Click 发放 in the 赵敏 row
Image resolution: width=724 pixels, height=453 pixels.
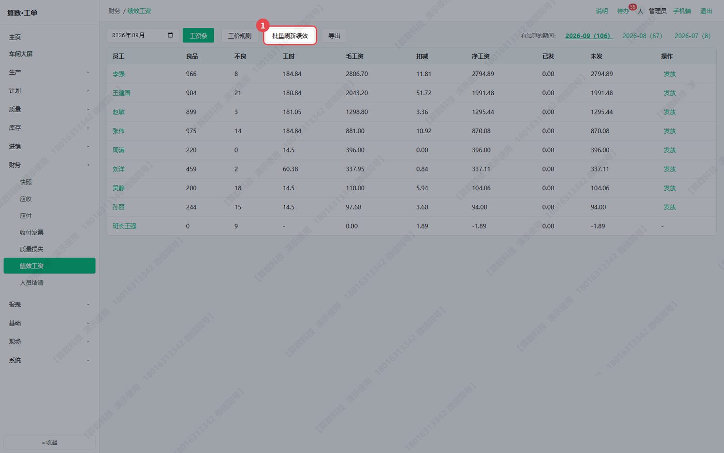[x=669, y=112]
